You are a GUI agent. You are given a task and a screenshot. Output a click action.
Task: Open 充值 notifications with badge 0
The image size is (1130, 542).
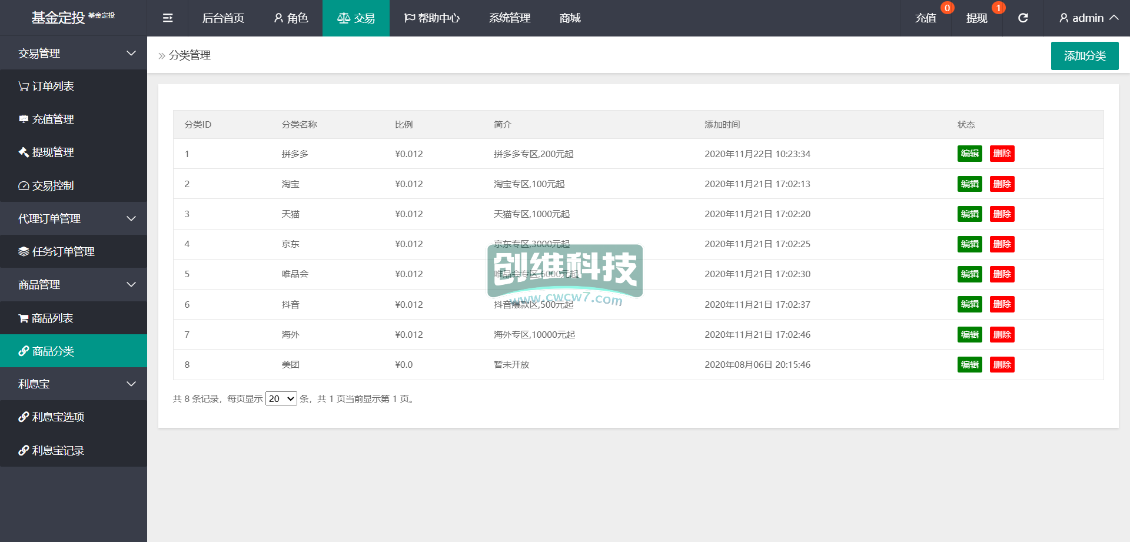[x=926, y=18]
